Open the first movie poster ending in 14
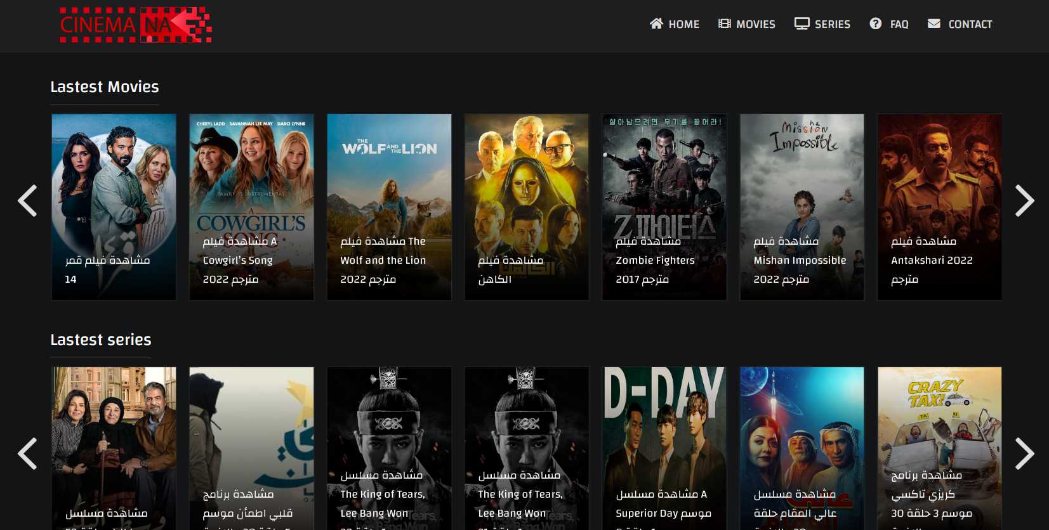Screen dimensions: 1049x530 coord(114,207)
